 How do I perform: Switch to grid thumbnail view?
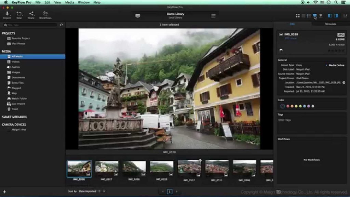click(297, 16)
